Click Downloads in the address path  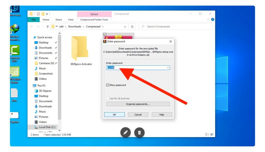[x=75, y=27]
